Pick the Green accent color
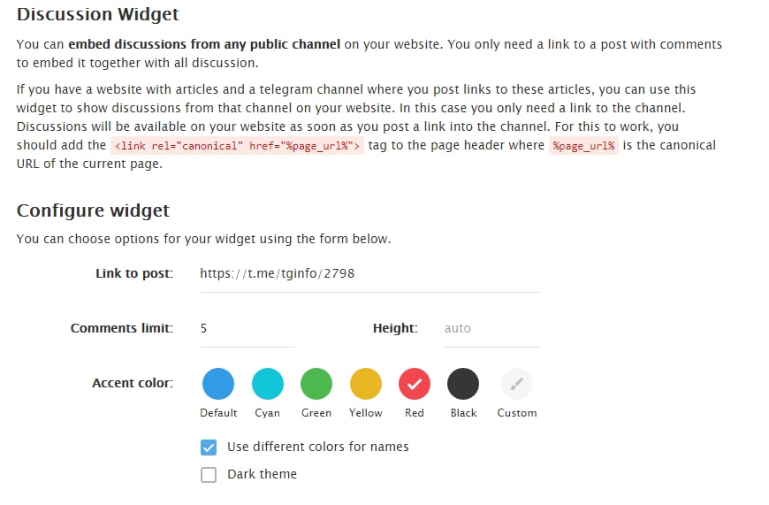 pos(316,384)
